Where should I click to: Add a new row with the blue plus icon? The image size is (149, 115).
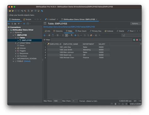point(75,35)
